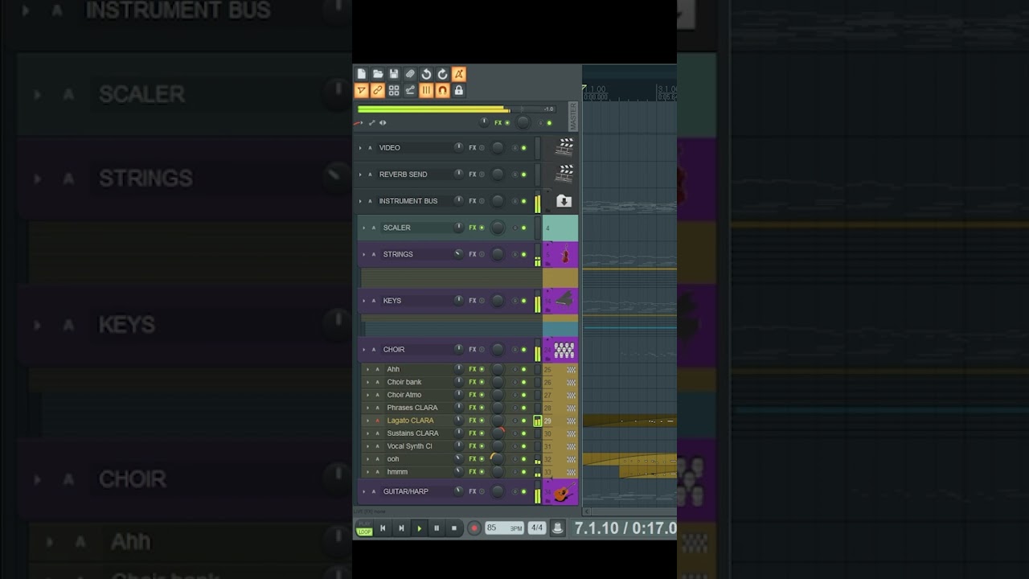Click the timeline horizontal scrollbar left arrow
The height and width of the screenshot is (579, 1029).
point(587,511)
